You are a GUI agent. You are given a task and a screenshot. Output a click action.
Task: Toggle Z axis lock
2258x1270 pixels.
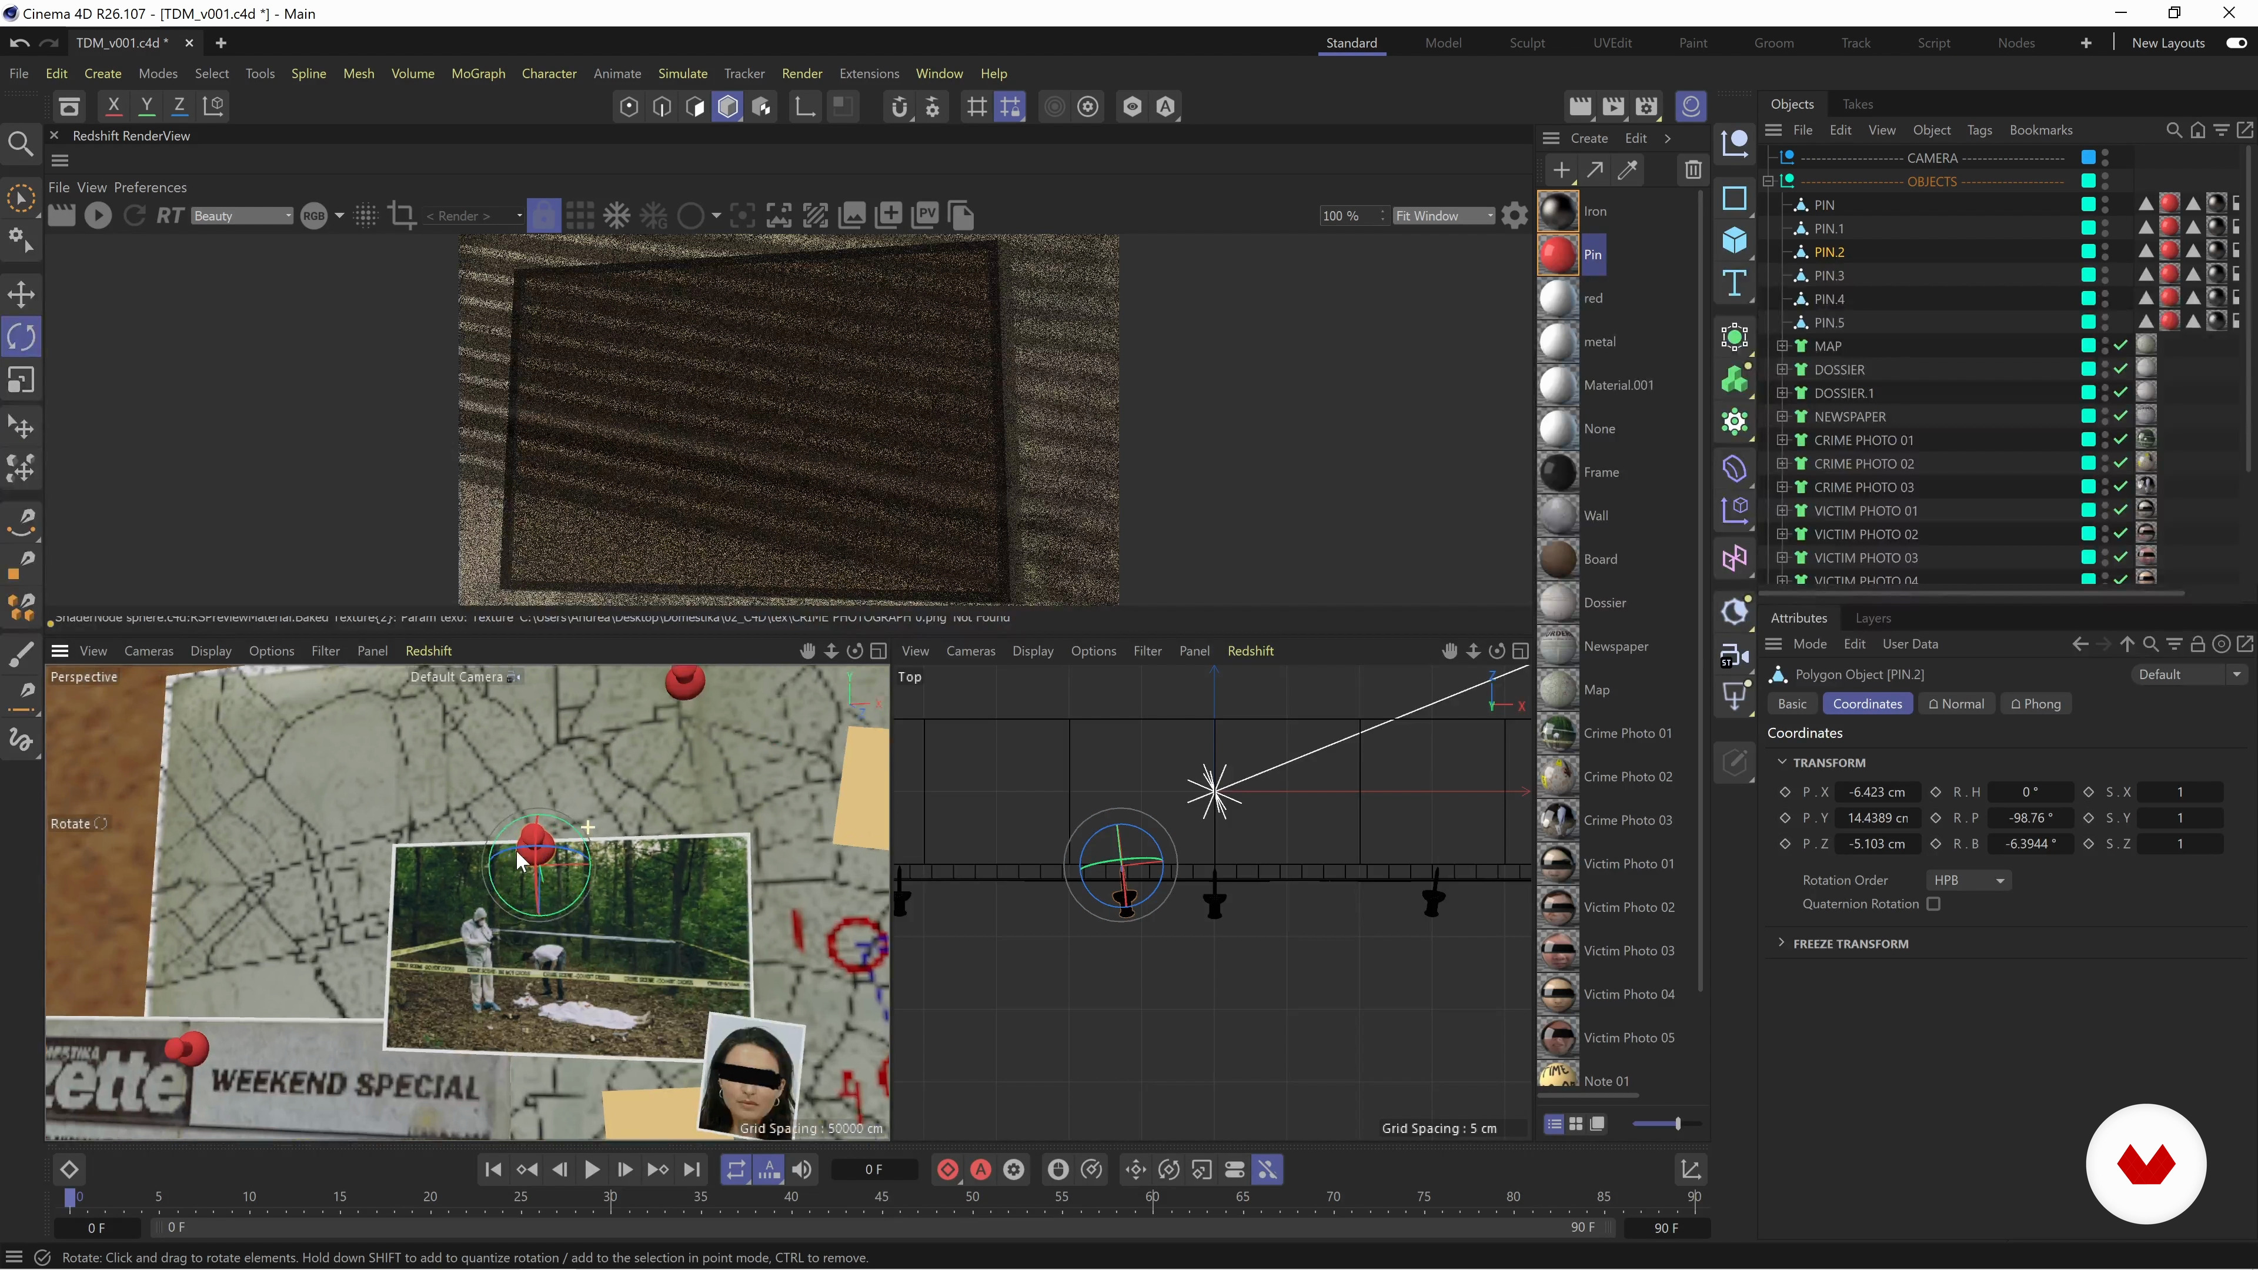pyautogui.click(x=179, y=106)
